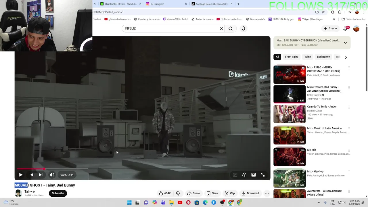Close the Instagram browser tab
This screenshot has height=207, width=368.
pos(186,4)
